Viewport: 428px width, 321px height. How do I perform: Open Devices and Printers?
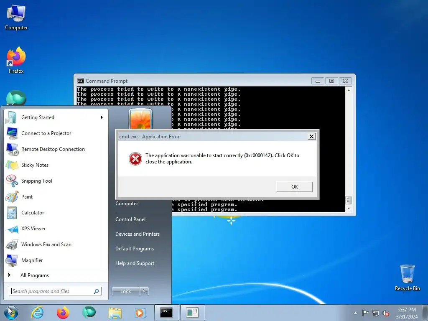point(137,234)
